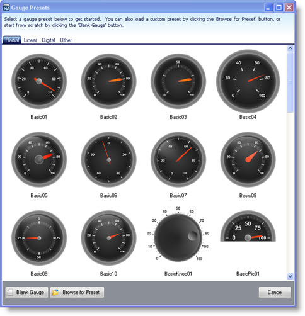This screenshot has height=316, width=305.
Task: Click the vertical scrollbar thumb
Action: point(291,82)
